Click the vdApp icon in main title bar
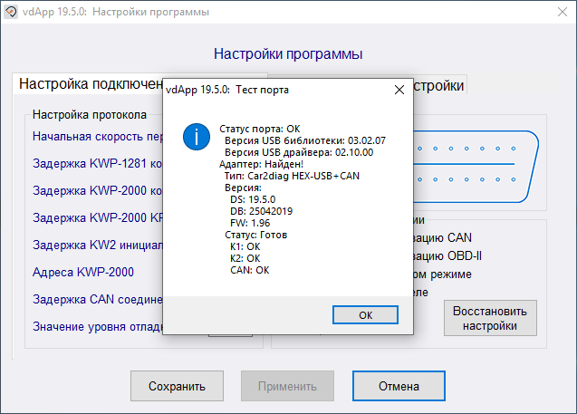The image size is (577, 414). 13,12
